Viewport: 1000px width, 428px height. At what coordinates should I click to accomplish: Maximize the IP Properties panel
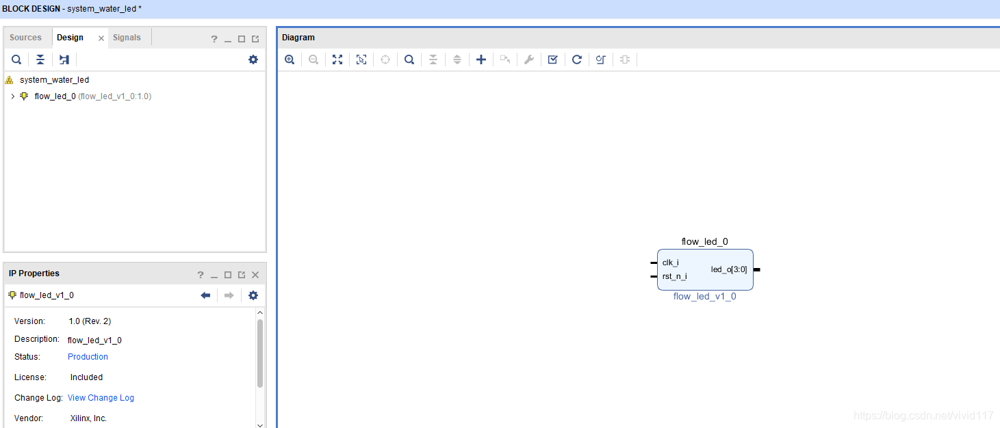tap(228, 275)
